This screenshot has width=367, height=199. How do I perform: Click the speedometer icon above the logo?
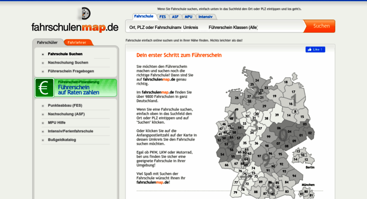[85, 13]
